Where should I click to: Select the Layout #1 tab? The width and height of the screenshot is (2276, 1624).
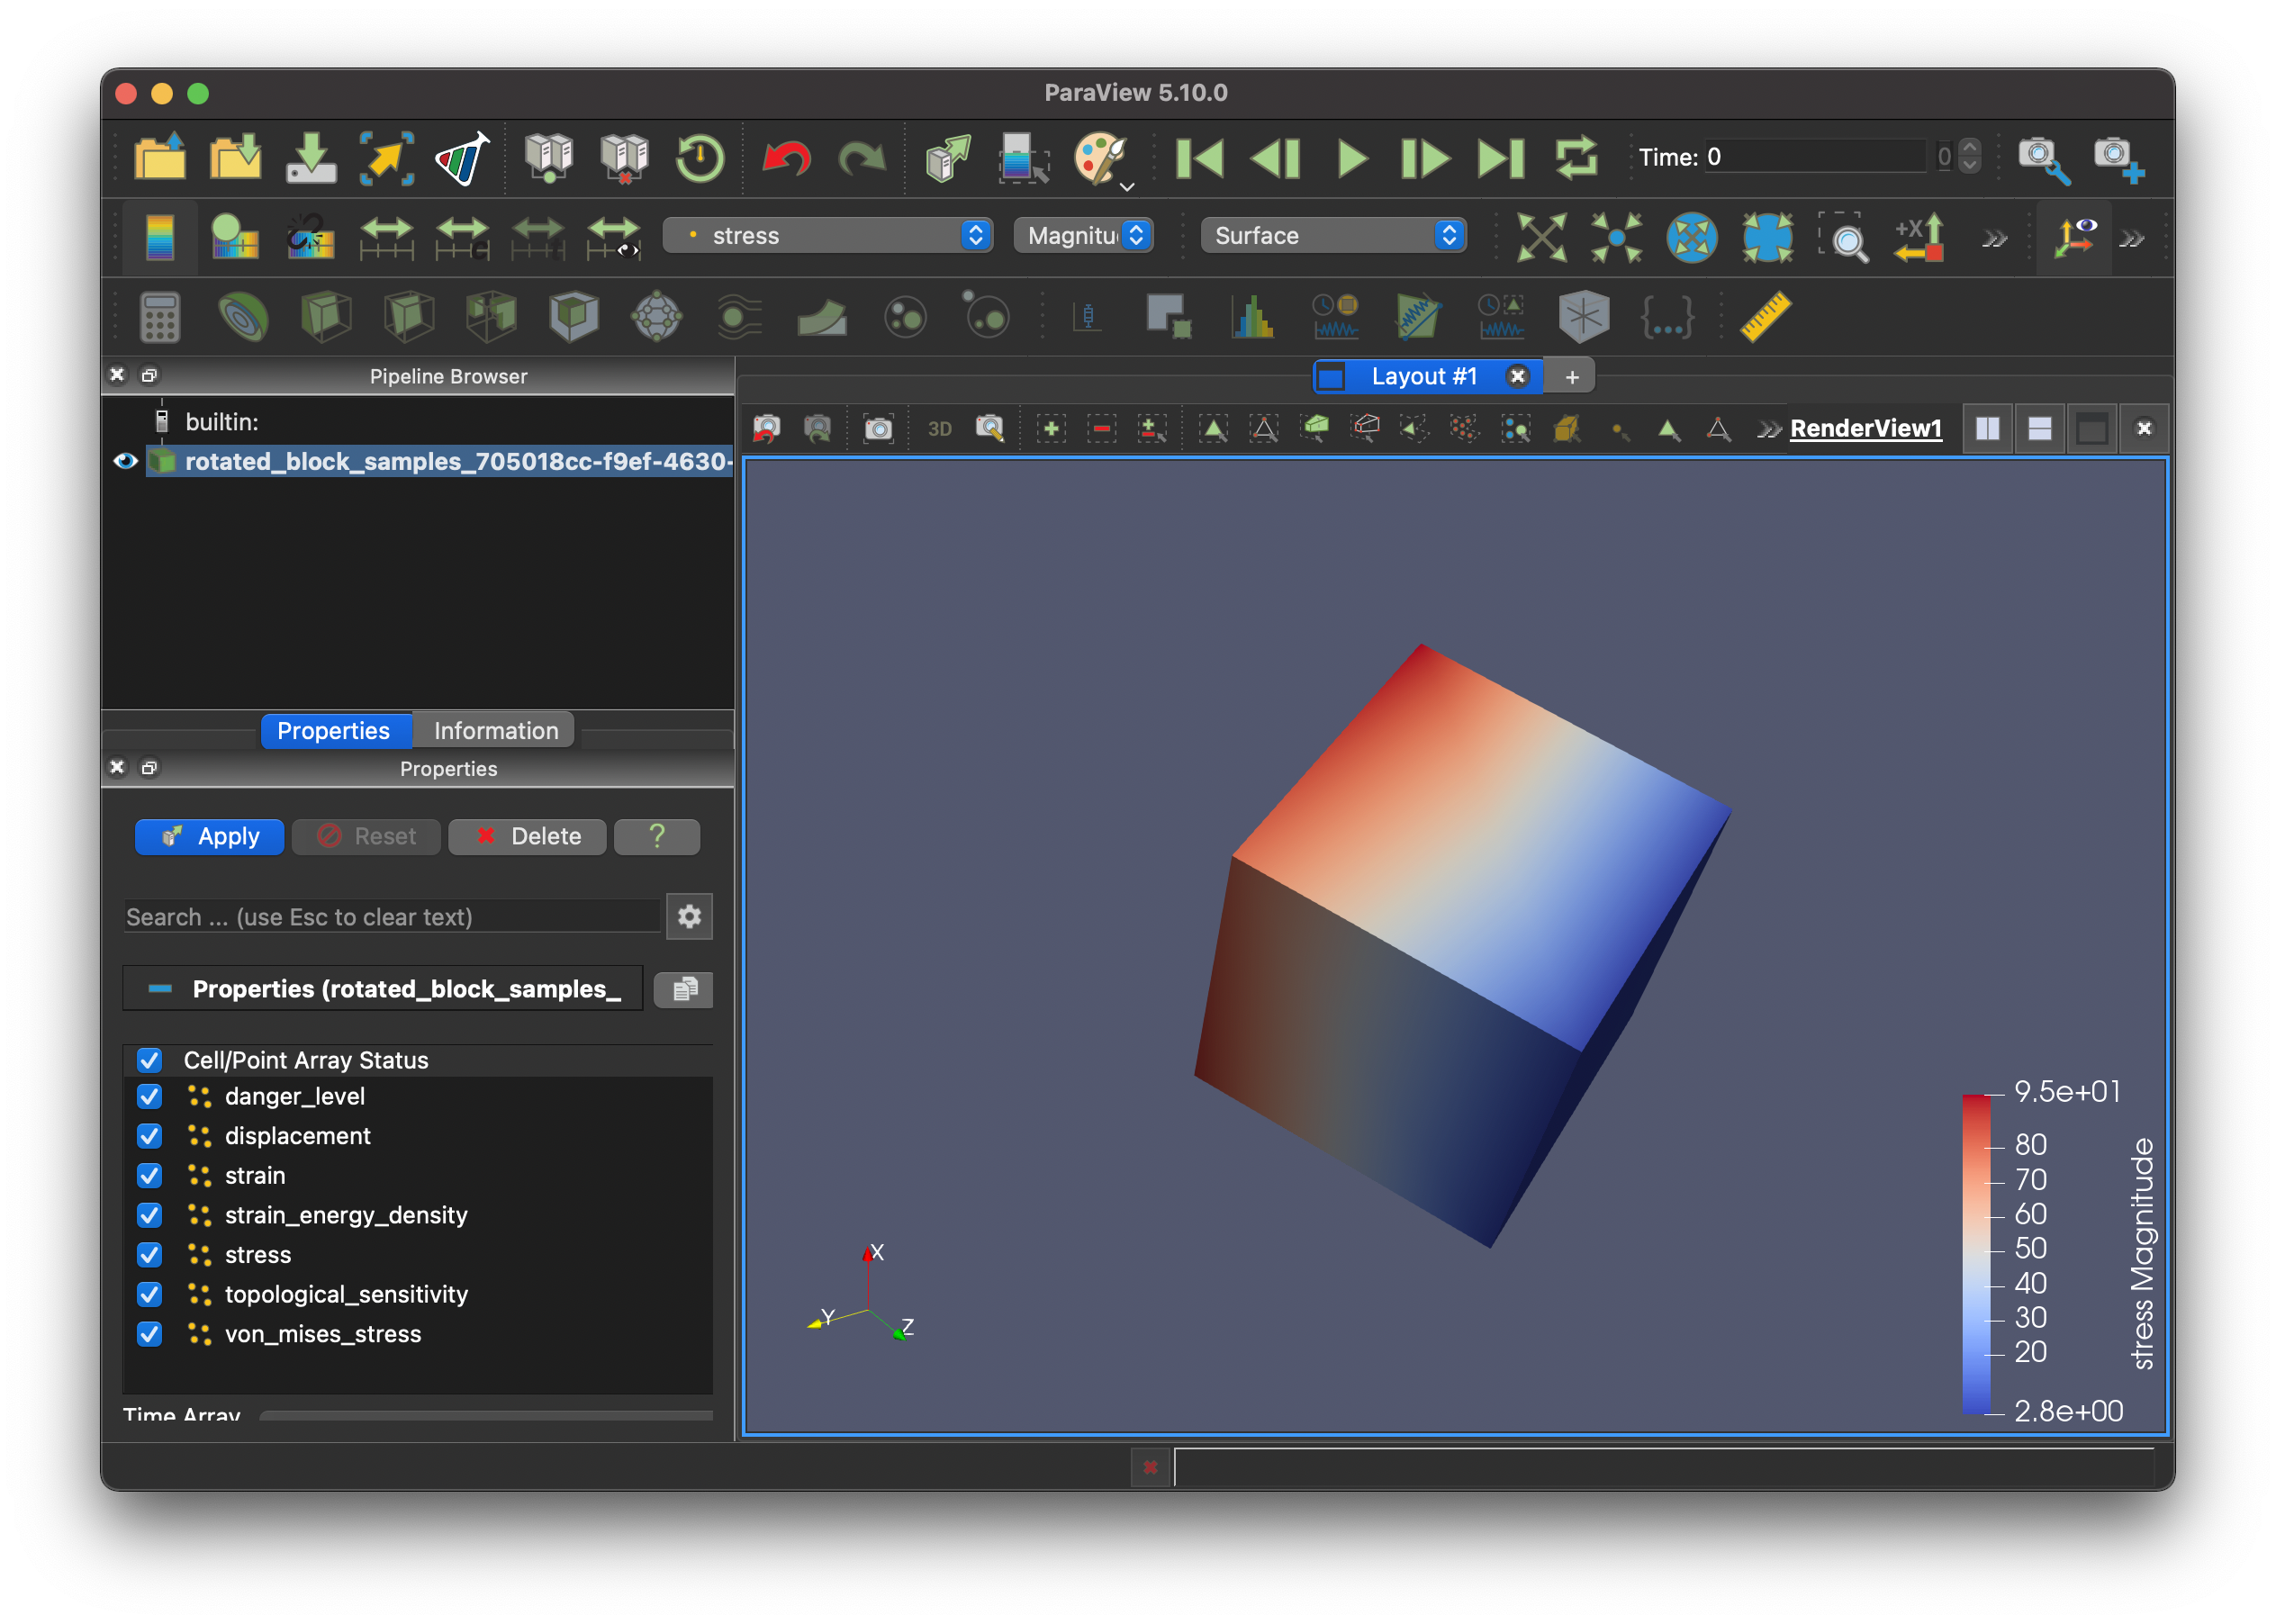(1423, 377)
